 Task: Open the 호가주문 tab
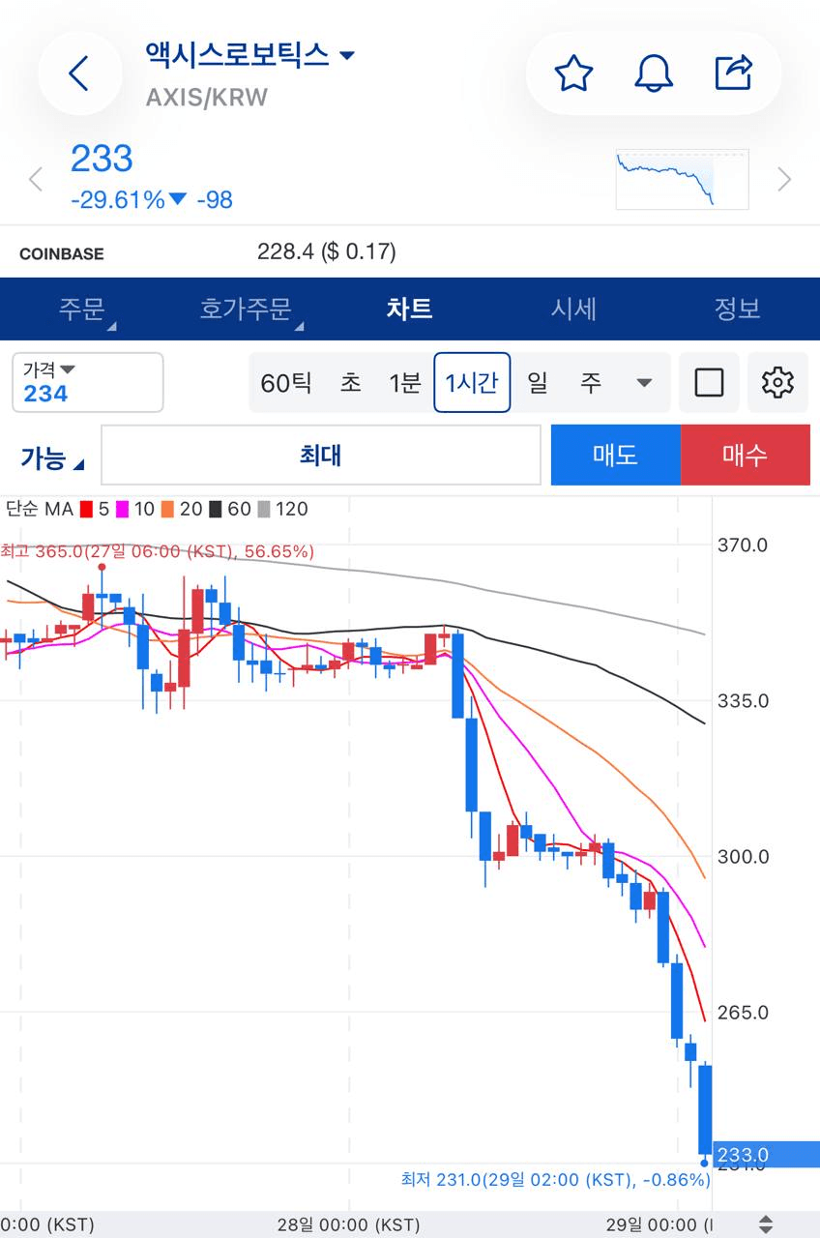(246, 309)
